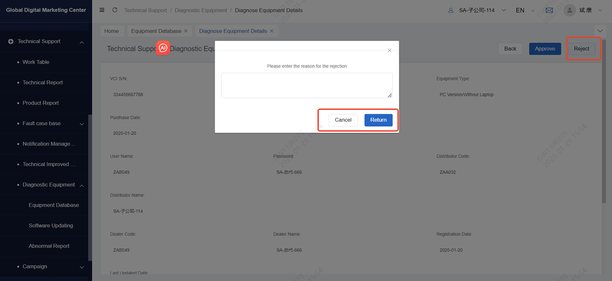The image size is (612, 281).
Task: Expand the Fault case base menu
Action: [x=81, y=124]
